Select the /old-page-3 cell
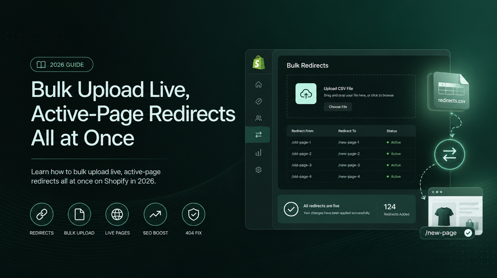This screenshot has height=278, width=497. (x=301, y=165)
